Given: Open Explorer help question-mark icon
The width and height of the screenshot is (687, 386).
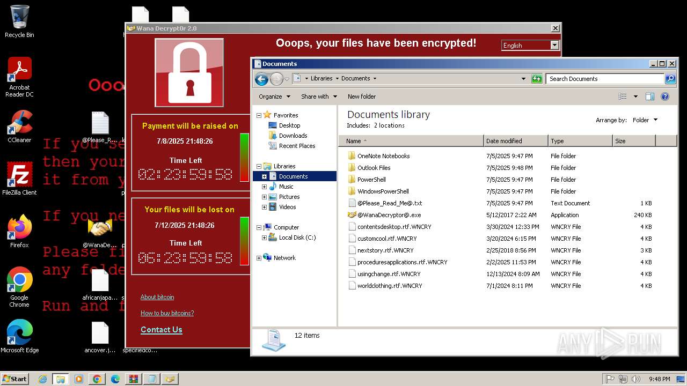Looking at the screenshot, I should 665,96.
